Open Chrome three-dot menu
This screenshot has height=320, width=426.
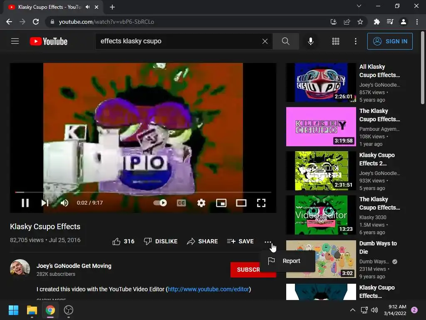tap(417, 22)
